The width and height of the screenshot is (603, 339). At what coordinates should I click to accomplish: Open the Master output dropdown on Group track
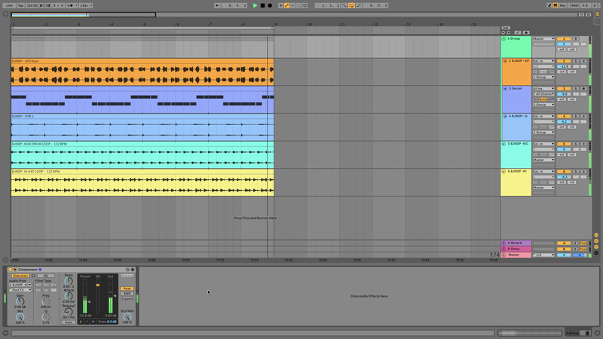click(x=543, y=38)
